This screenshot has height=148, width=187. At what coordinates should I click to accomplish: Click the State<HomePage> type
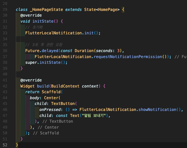coord(102,10)
